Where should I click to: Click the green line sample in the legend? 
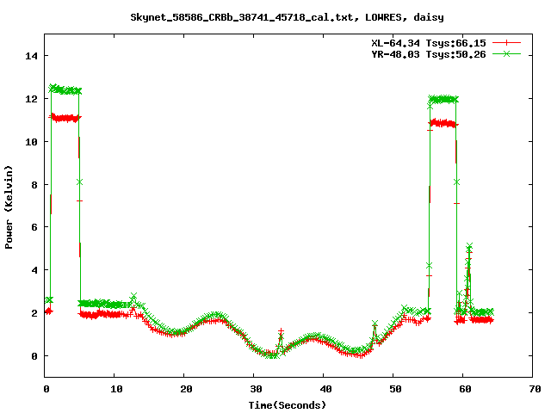(x=506, y=53)
